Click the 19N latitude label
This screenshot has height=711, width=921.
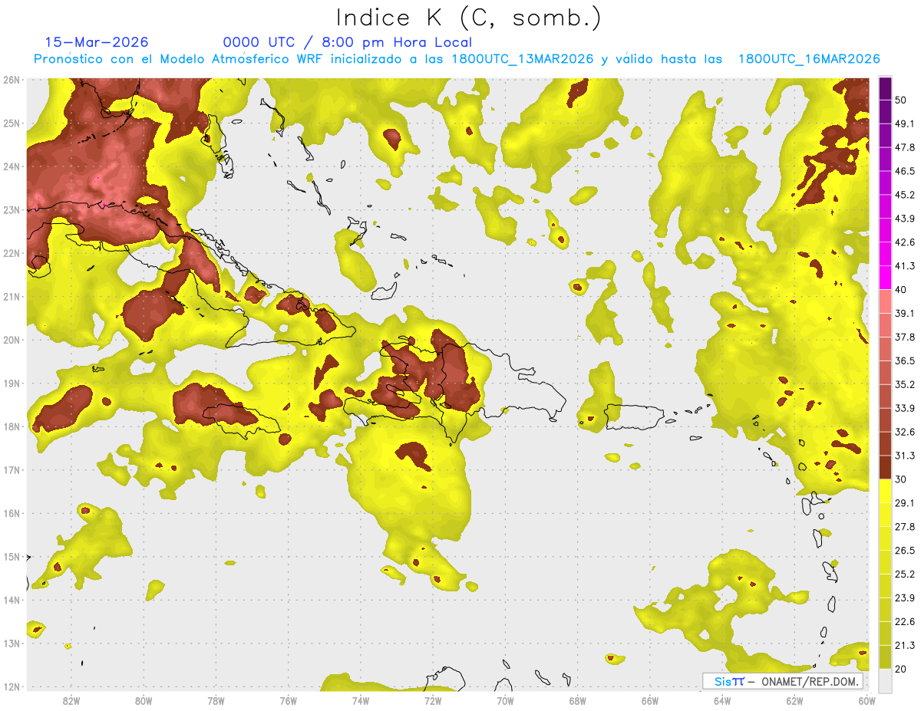(x=12, y=383)
